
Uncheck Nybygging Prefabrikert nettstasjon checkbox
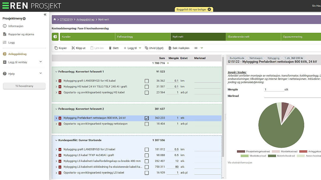click(x=147, y=118)
